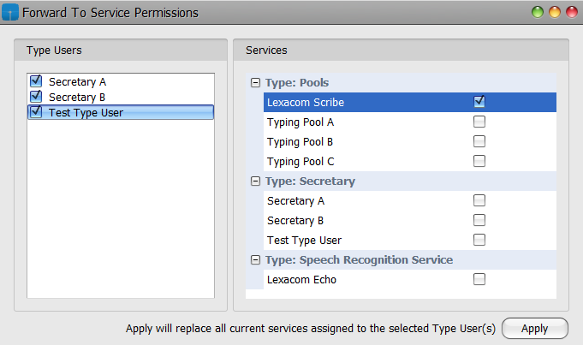Enable the Typing Pool B checkbox
Image resolution: width=583 pixels, height=345 pixels.
[479, 141]
